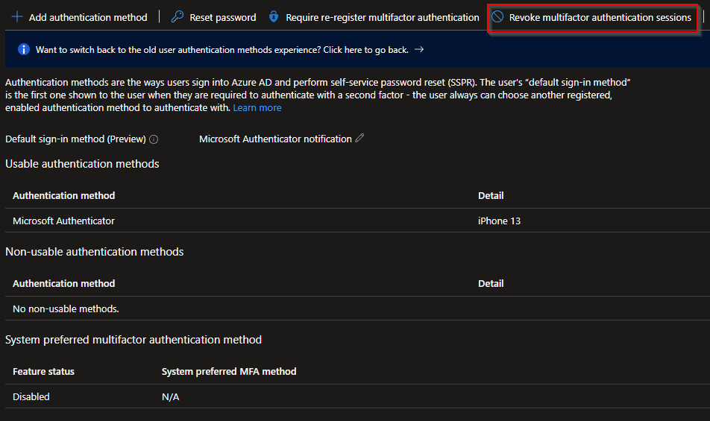Click the shield icon for re-register multifactor authentication
The width and height of the screenshot is (710, 421).
274,16
